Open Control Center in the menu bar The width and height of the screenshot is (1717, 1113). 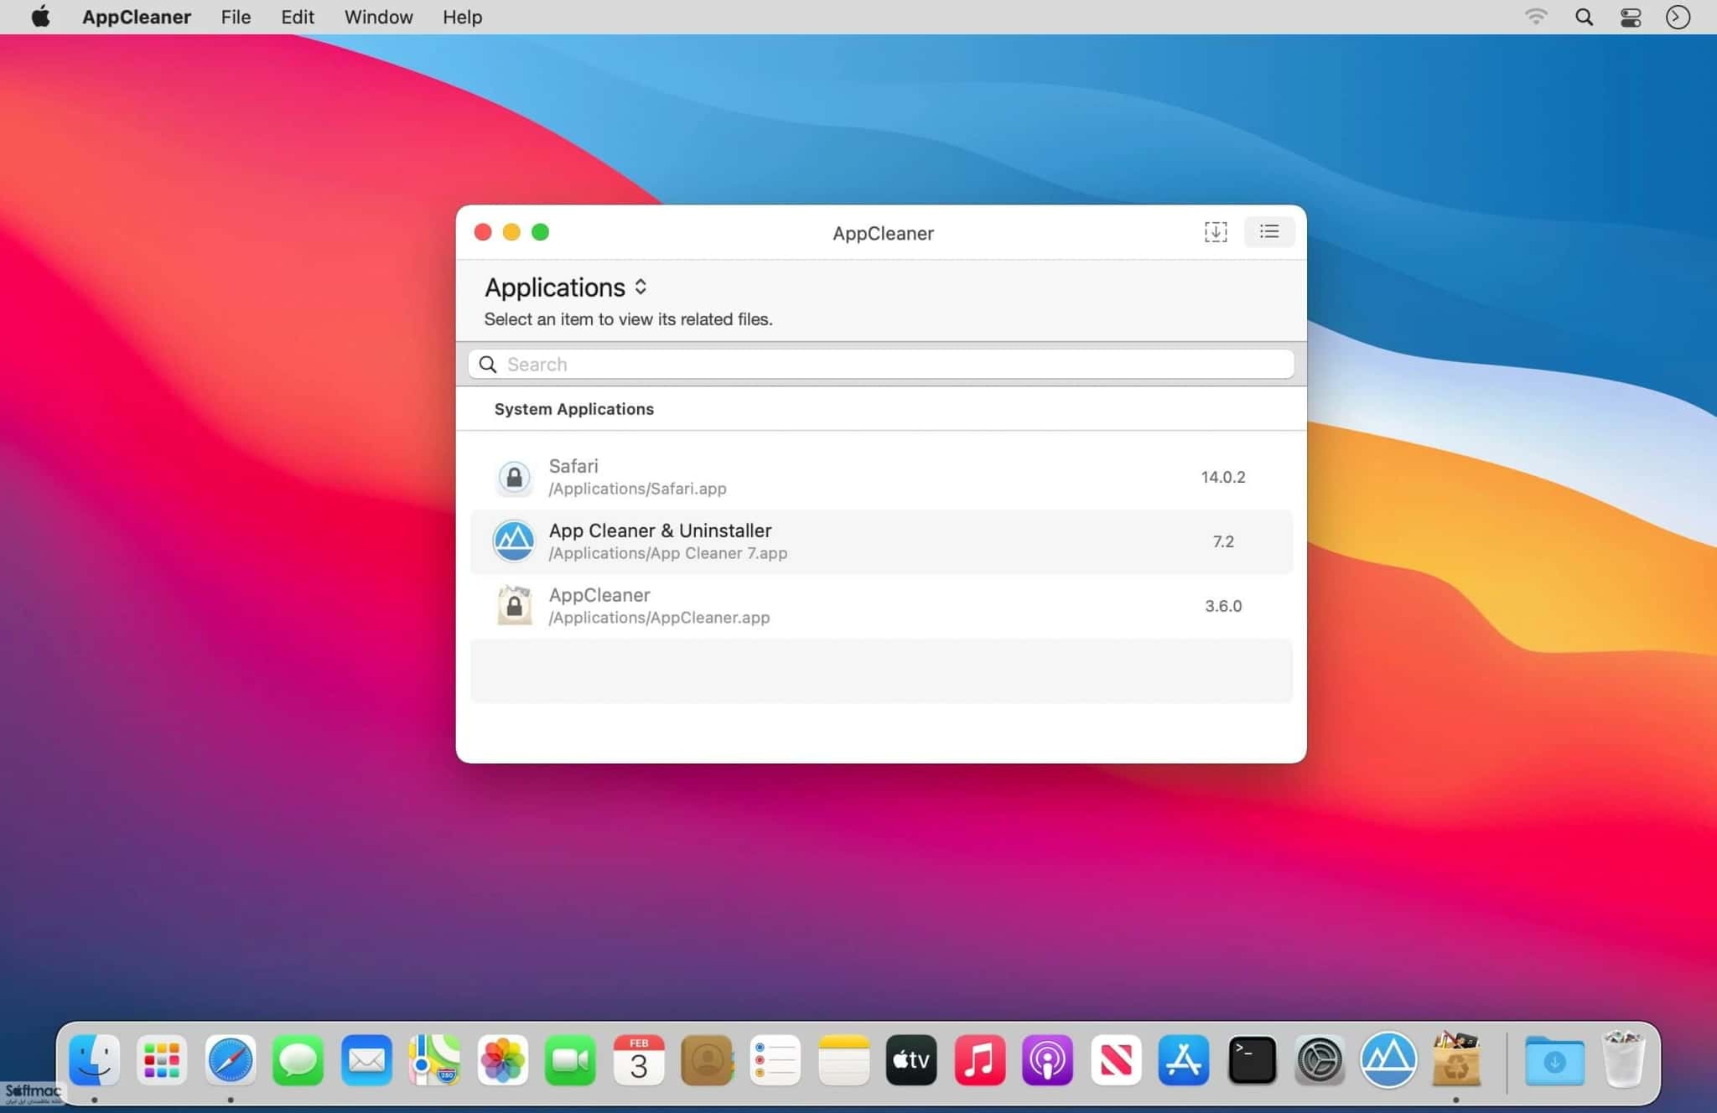[1631, 17]
